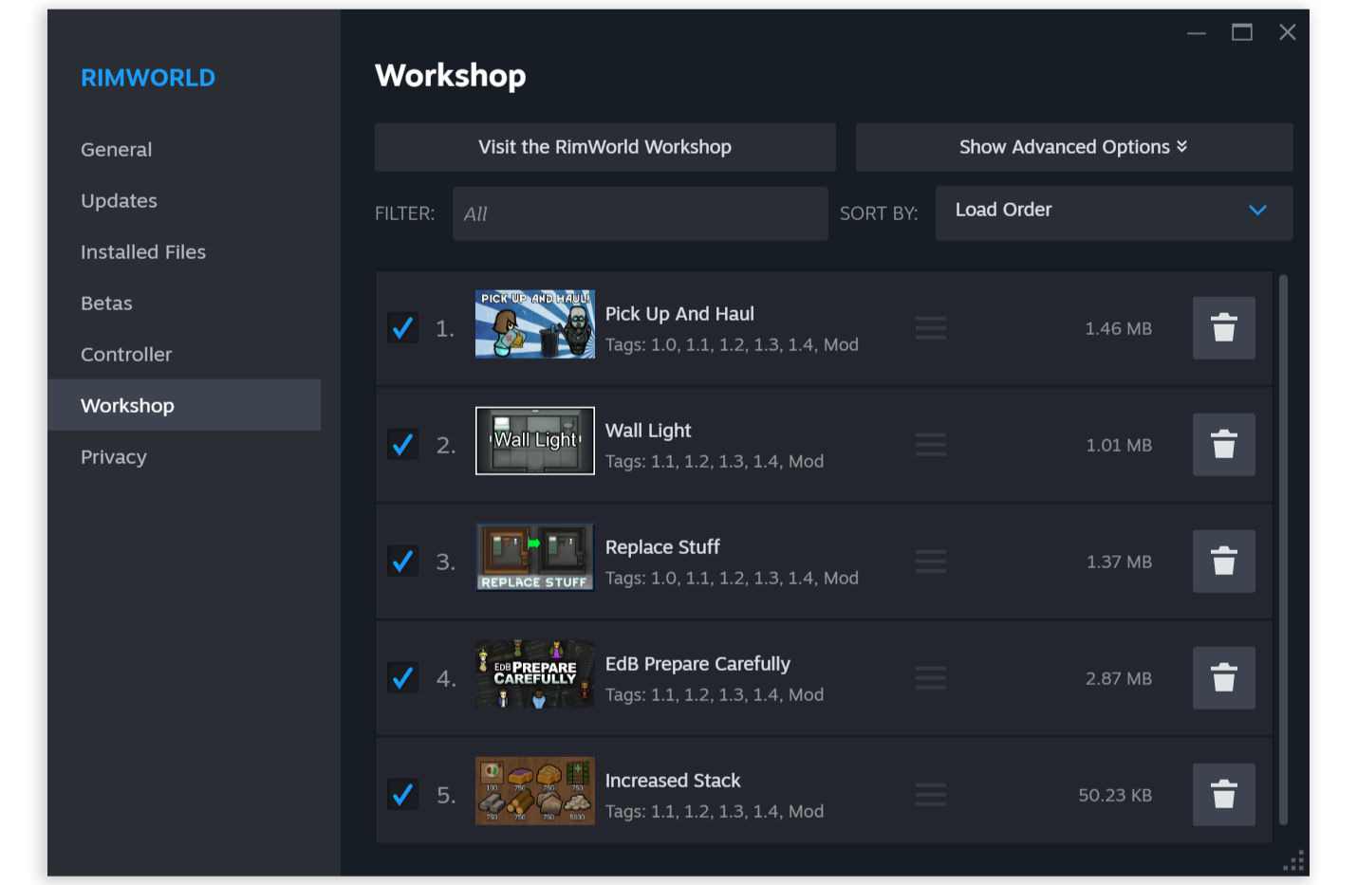Click the 2.87 MB size value
Viewport: 1357px width, 885px height.
1119,678
